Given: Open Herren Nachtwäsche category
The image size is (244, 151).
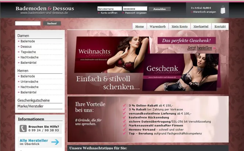Looking at the screenshot, I should pos(30,87).
